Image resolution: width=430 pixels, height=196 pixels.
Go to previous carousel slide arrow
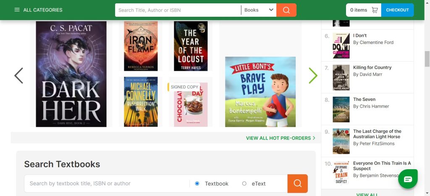(19, 76)
